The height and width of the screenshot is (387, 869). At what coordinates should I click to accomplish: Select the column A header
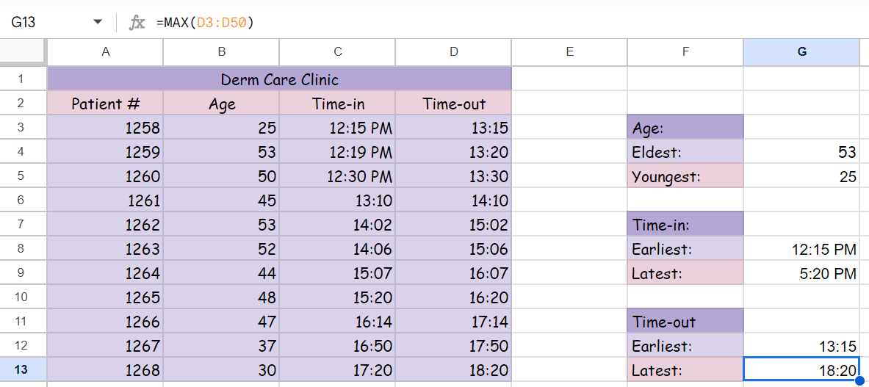(106, 51)
